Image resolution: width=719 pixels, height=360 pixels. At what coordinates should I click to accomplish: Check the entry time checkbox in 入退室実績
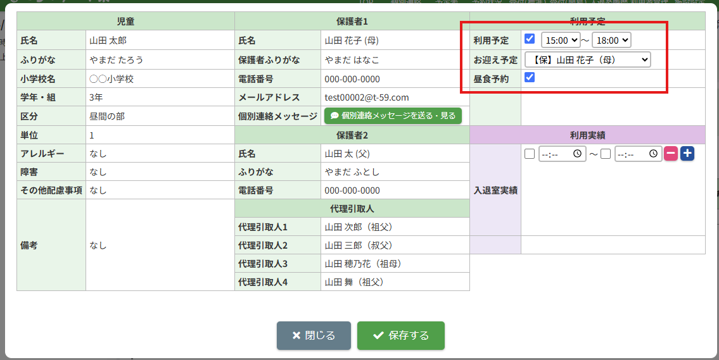pyautogui.click(x=530, y=154)
